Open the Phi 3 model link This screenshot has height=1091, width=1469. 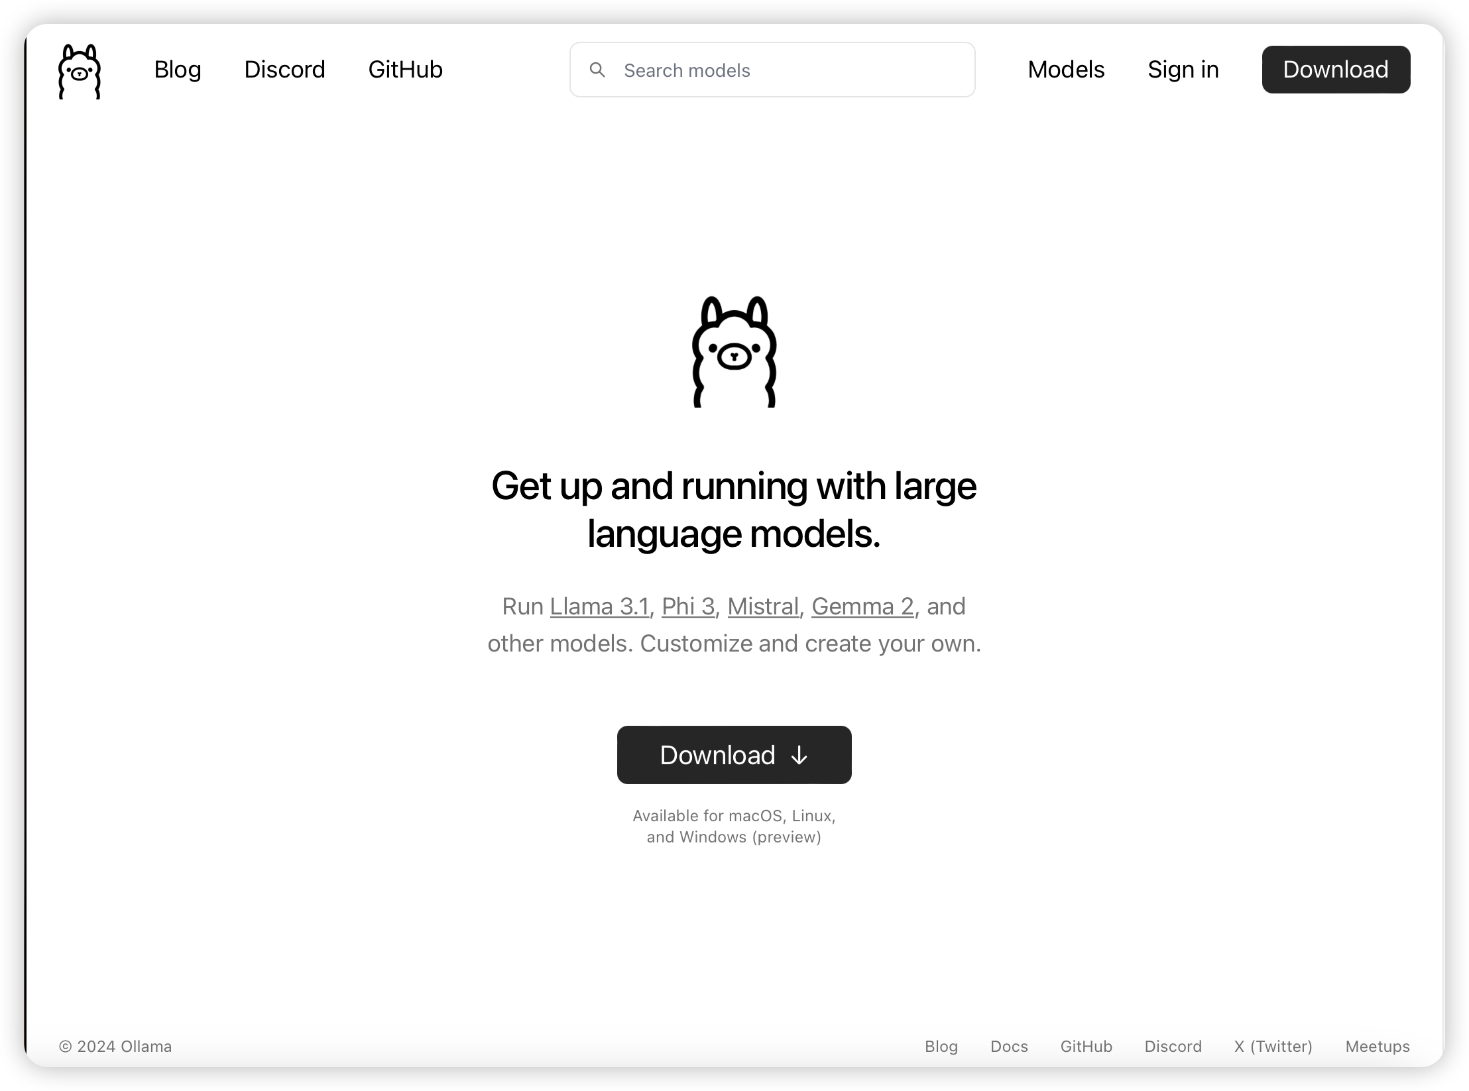pyautogui.click(x=688, y=606)
